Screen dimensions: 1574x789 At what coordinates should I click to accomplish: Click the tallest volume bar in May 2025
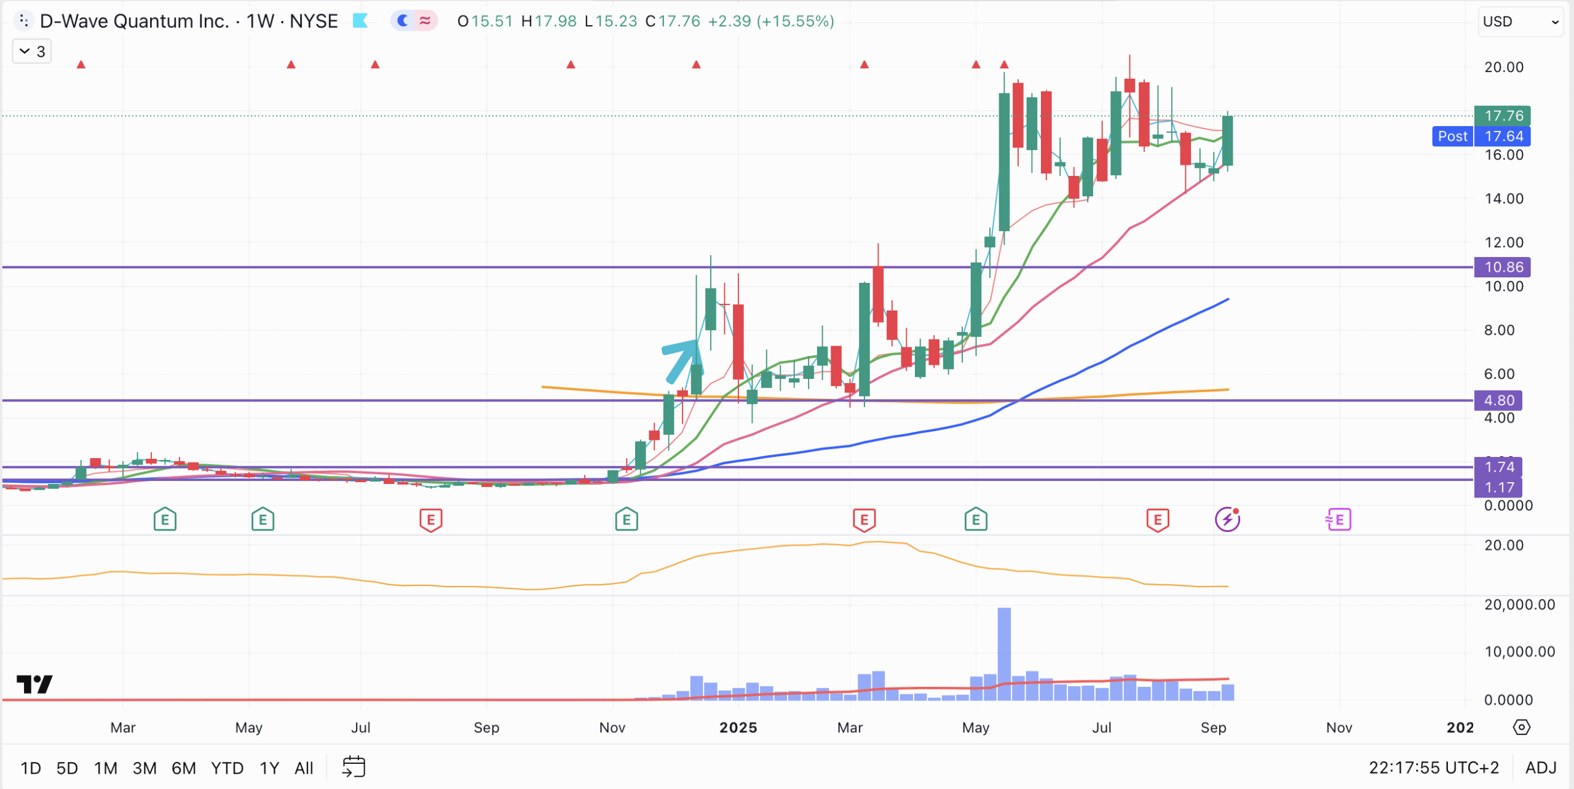point(1004,654)
